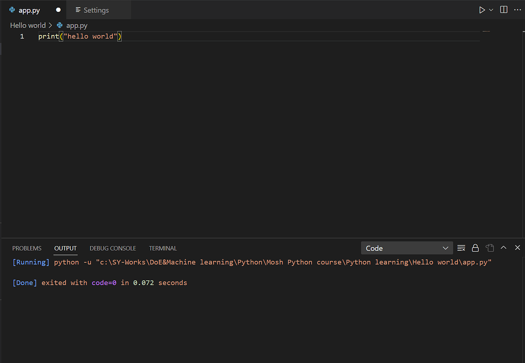Run the app.py file
Image resolution: width=525 pixels, height=363 pixels.
tap(481, 9)
